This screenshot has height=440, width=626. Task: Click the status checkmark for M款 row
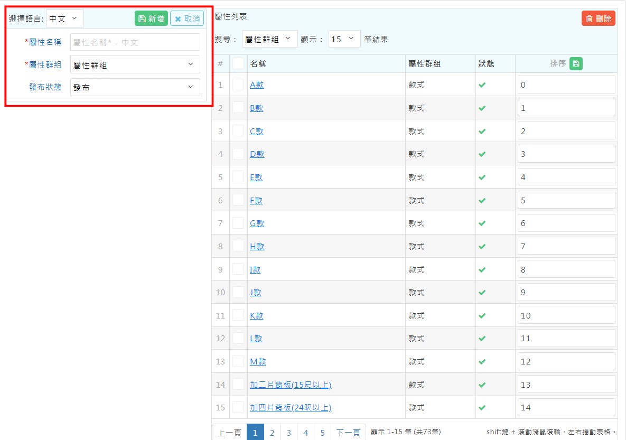coord(482,362)
